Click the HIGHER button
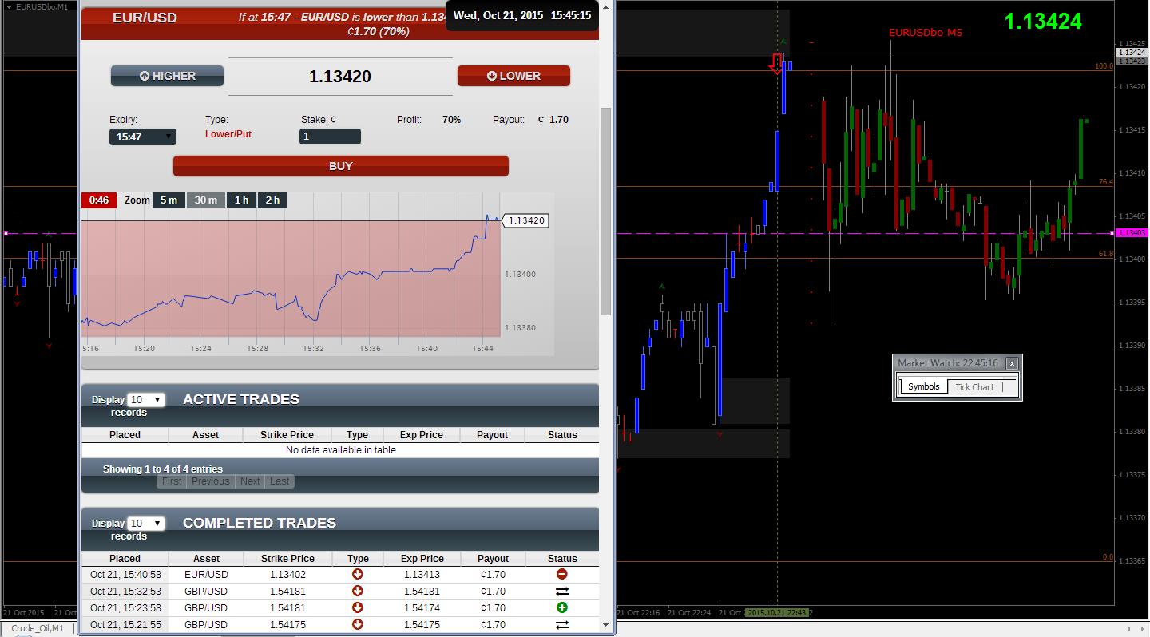Screen dimensions: 1150x637 point(167,76)
